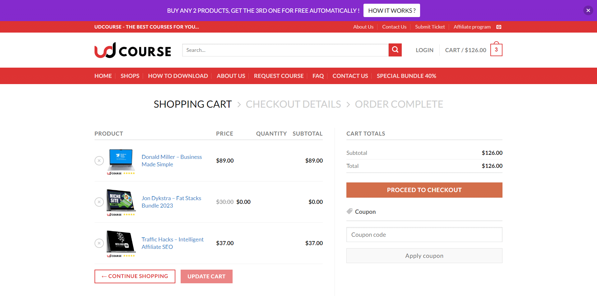Select CONTINUE SHOPPING
597x296 pixels.
pos(135,276)
